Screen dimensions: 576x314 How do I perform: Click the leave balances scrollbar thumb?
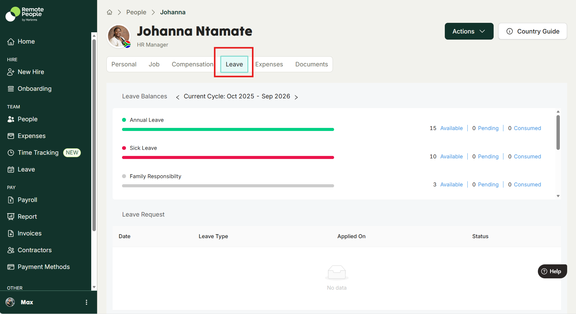pos(558,132)
